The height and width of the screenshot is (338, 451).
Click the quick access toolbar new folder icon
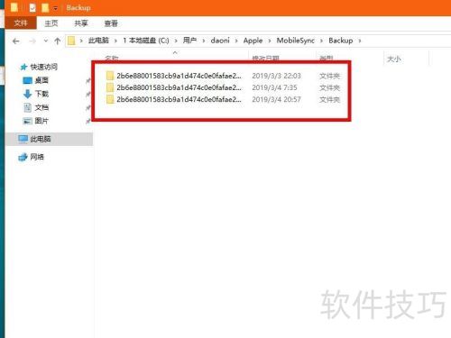tap(45, 7)
